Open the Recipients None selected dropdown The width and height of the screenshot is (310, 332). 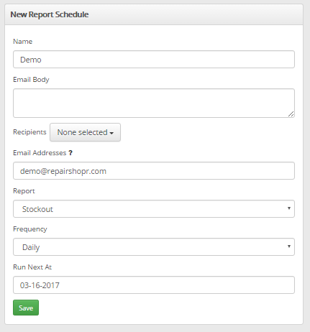coord(85,132)
